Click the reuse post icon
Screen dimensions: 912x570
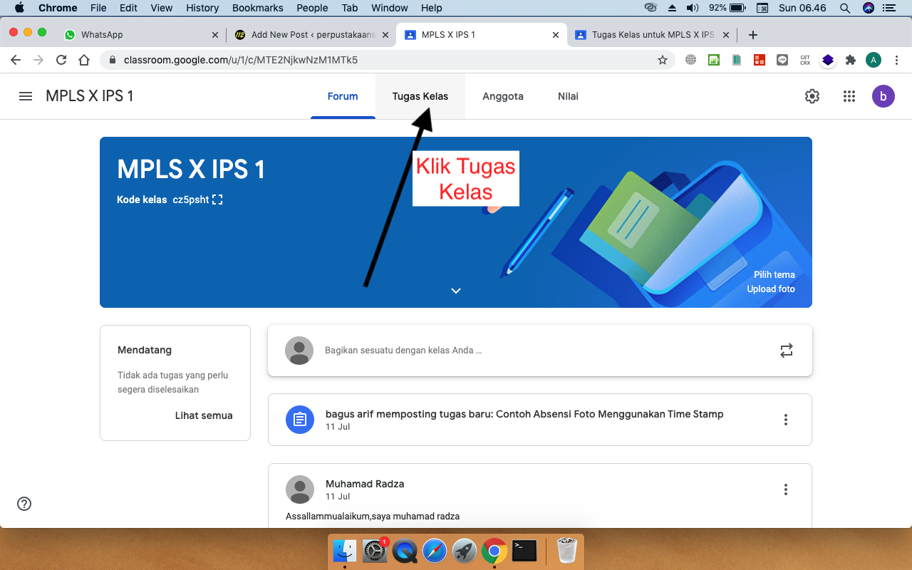[786, 351]
